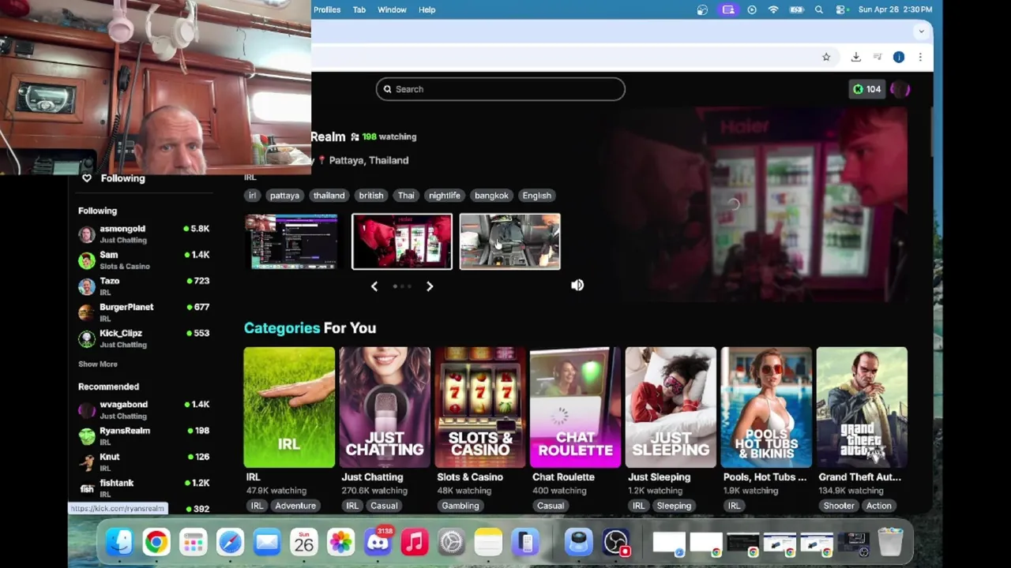Screen dimensions: 1011x568
Task: Open the Tab menu in menu bar
Action: 359,9
